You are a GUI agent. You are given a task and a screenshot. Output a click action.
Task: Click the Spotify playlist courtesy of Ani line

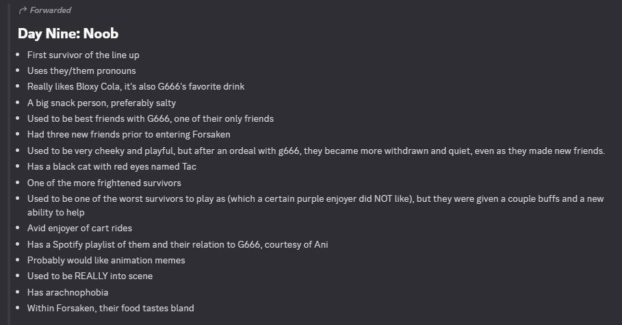[x=178, y=245]
